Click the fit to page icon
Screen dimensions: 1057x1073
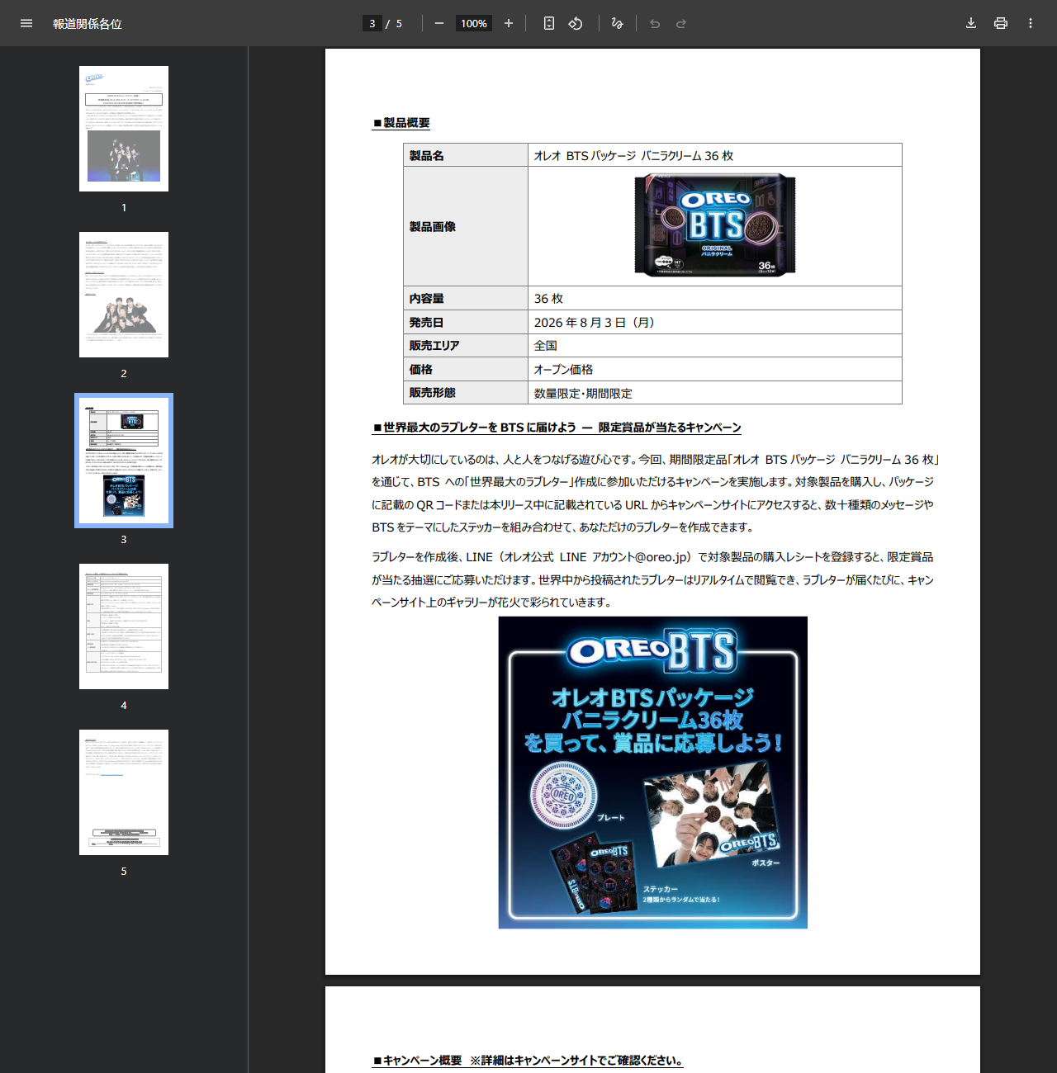549,23
